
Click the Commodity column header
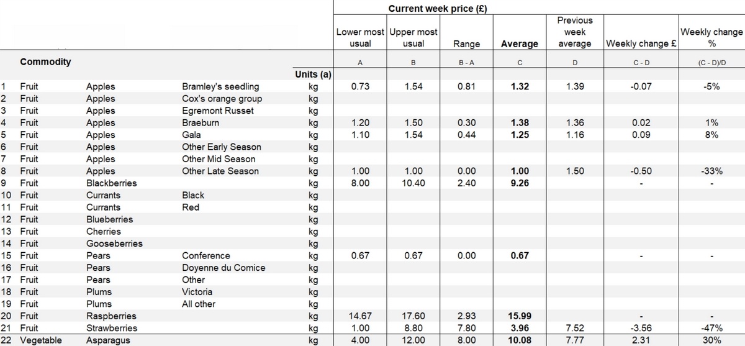45,62
